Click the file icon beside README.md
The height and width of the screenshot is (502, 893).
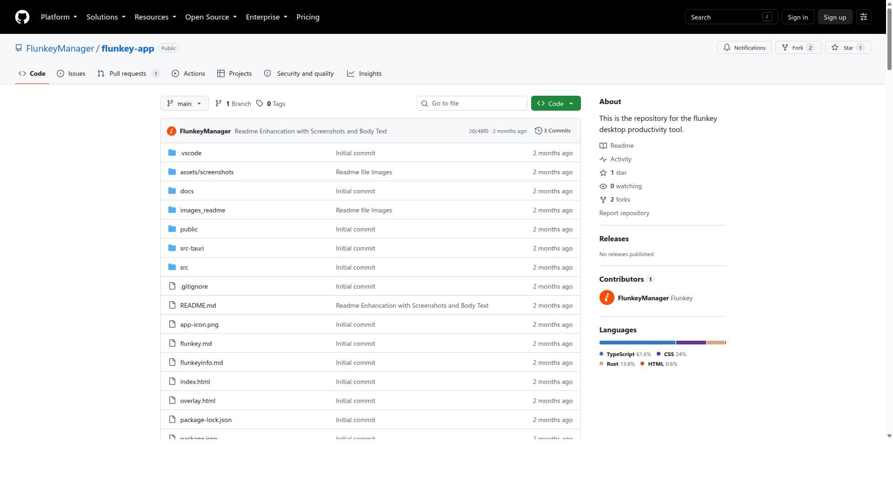[x=172, y=305]
